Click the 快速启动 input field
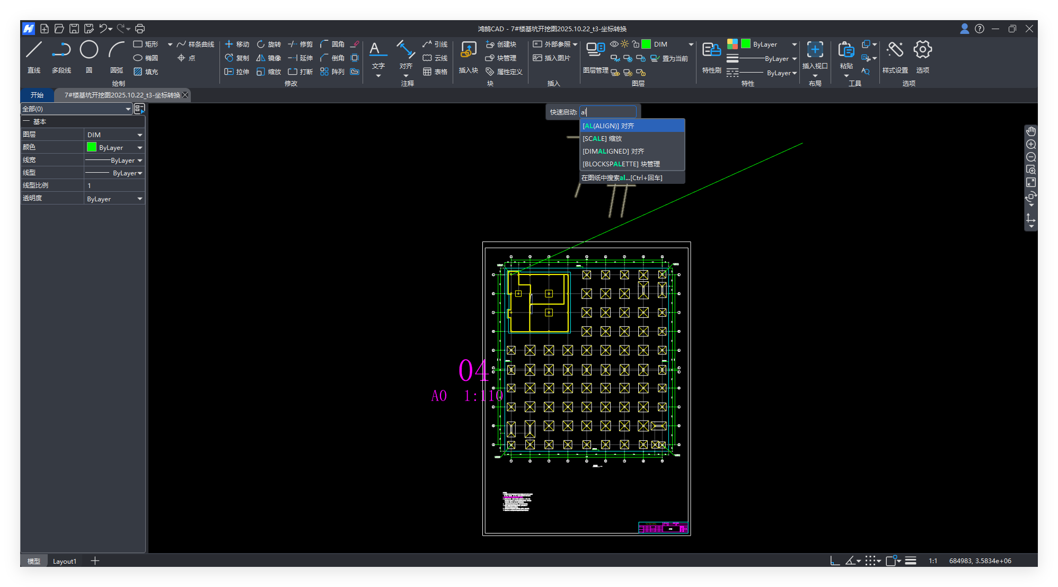Screen dimensions: 1058x587 click(607, 112)
